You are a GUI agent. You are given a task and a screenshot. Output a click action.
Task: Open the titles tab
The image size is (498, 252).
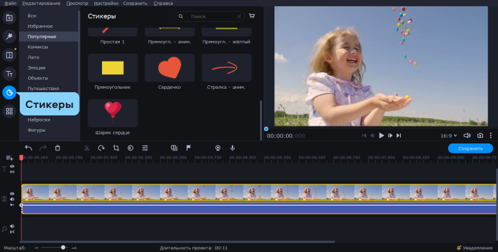tap(9, 74)
